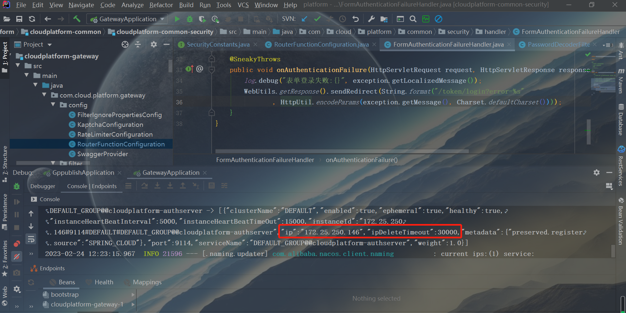Switch to the GppublishApplication debug session
The width and height of the screenshot is (626, 313).
click(x=83, y=172)
